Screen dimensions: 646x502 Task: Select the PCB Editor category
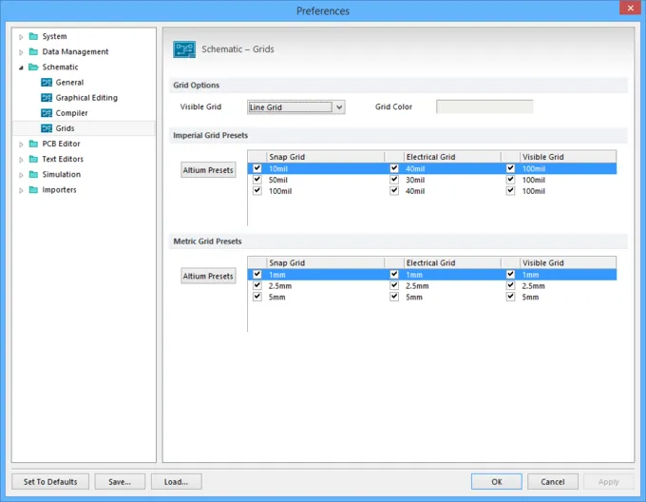61,144
